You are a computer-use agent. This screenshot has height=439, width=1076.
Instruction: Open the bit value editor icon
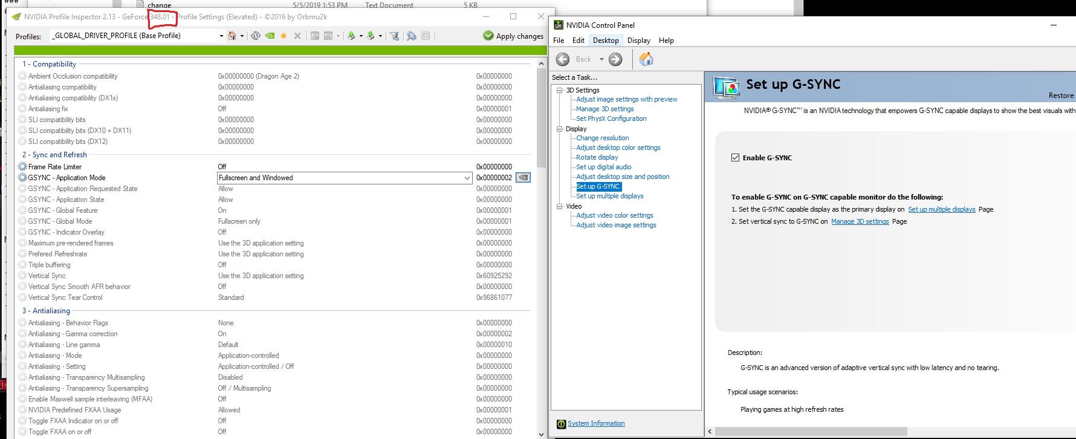[x=426, y=36]
